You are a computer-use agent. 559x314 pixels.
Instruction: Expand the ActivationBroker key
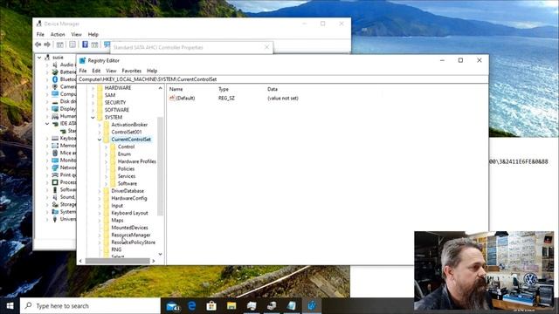click(x=100, y=125)
